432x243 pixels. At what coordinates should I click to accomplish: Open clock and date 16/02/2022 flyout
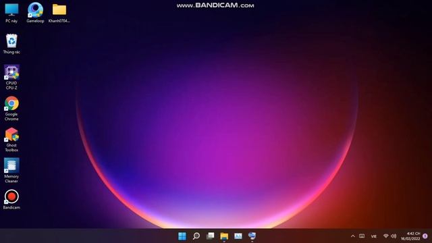tap(410, 236)
